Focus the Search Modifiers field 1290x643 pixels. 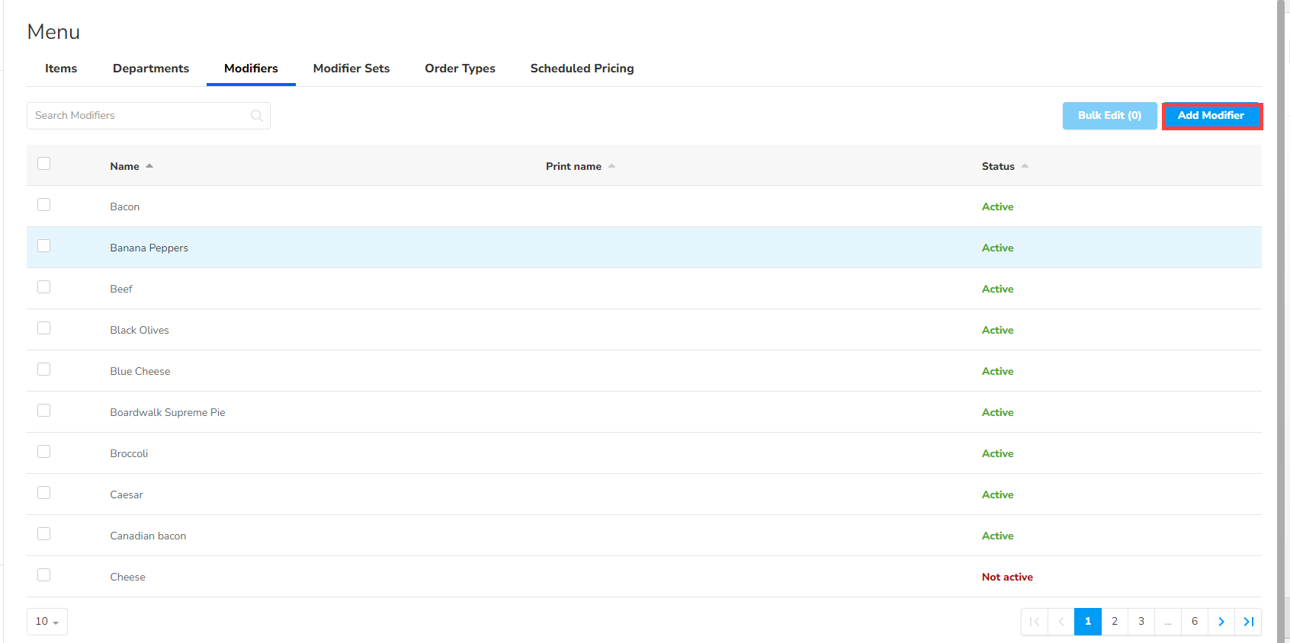[x=141, y=116]
